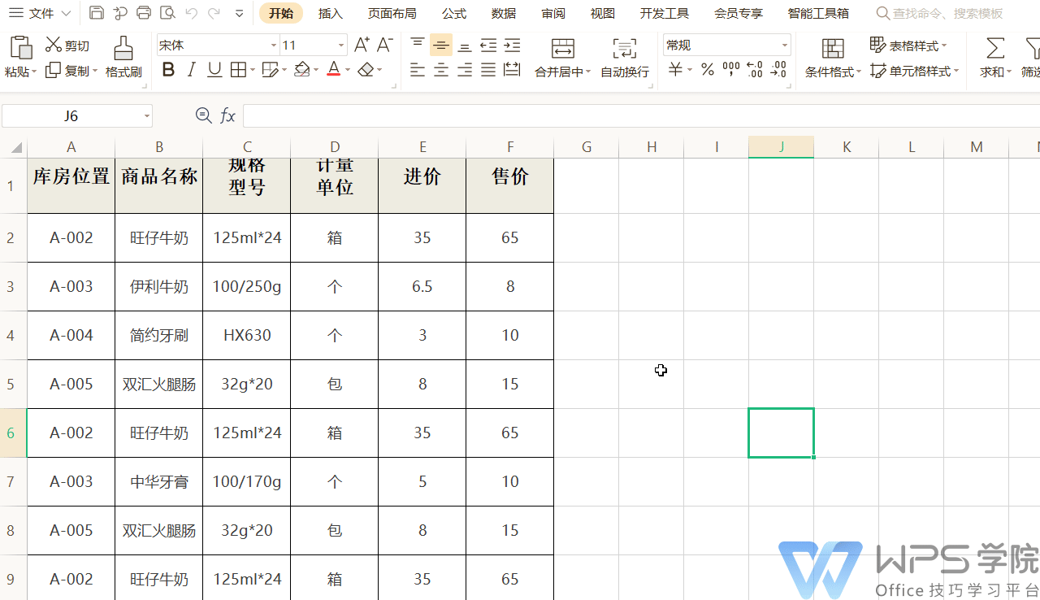
Task: Click the Undo arrow icon
Action: coord(191,13)
